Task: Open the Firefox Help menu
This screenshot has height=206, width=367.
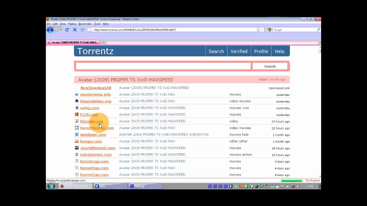Action: click(106, 24)
